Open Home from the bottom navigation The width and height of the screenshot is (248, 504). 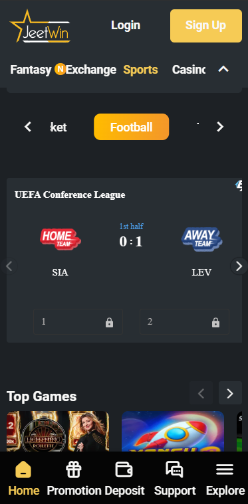(23, 478)
